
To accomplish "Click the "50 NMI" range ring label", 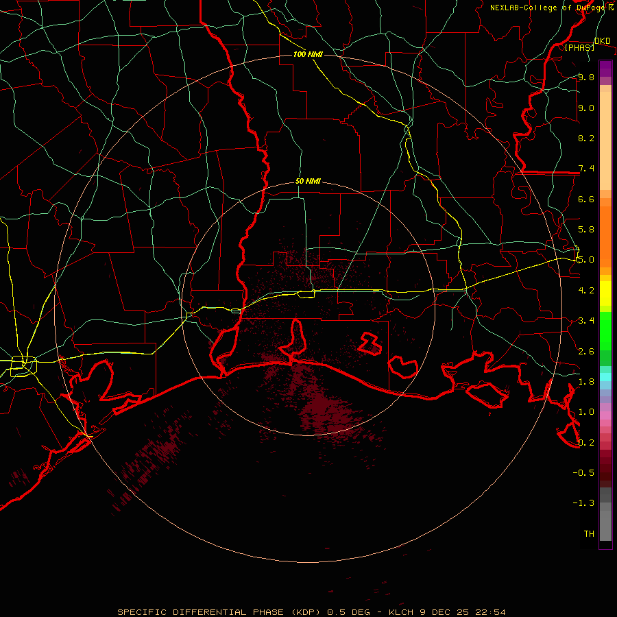I will click(x=308, y=182).
